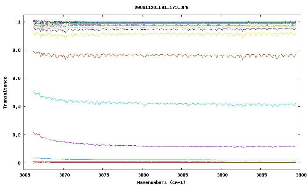Click the x-axis tick label 3875
The height and width of the screenshot is (185, 308).
coord(104,175)
